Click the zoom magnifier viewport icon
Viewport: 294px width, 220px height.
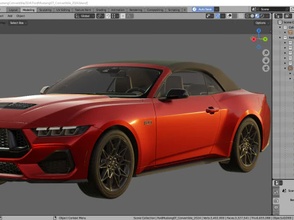pyautogui.click(x=266, y=53)
